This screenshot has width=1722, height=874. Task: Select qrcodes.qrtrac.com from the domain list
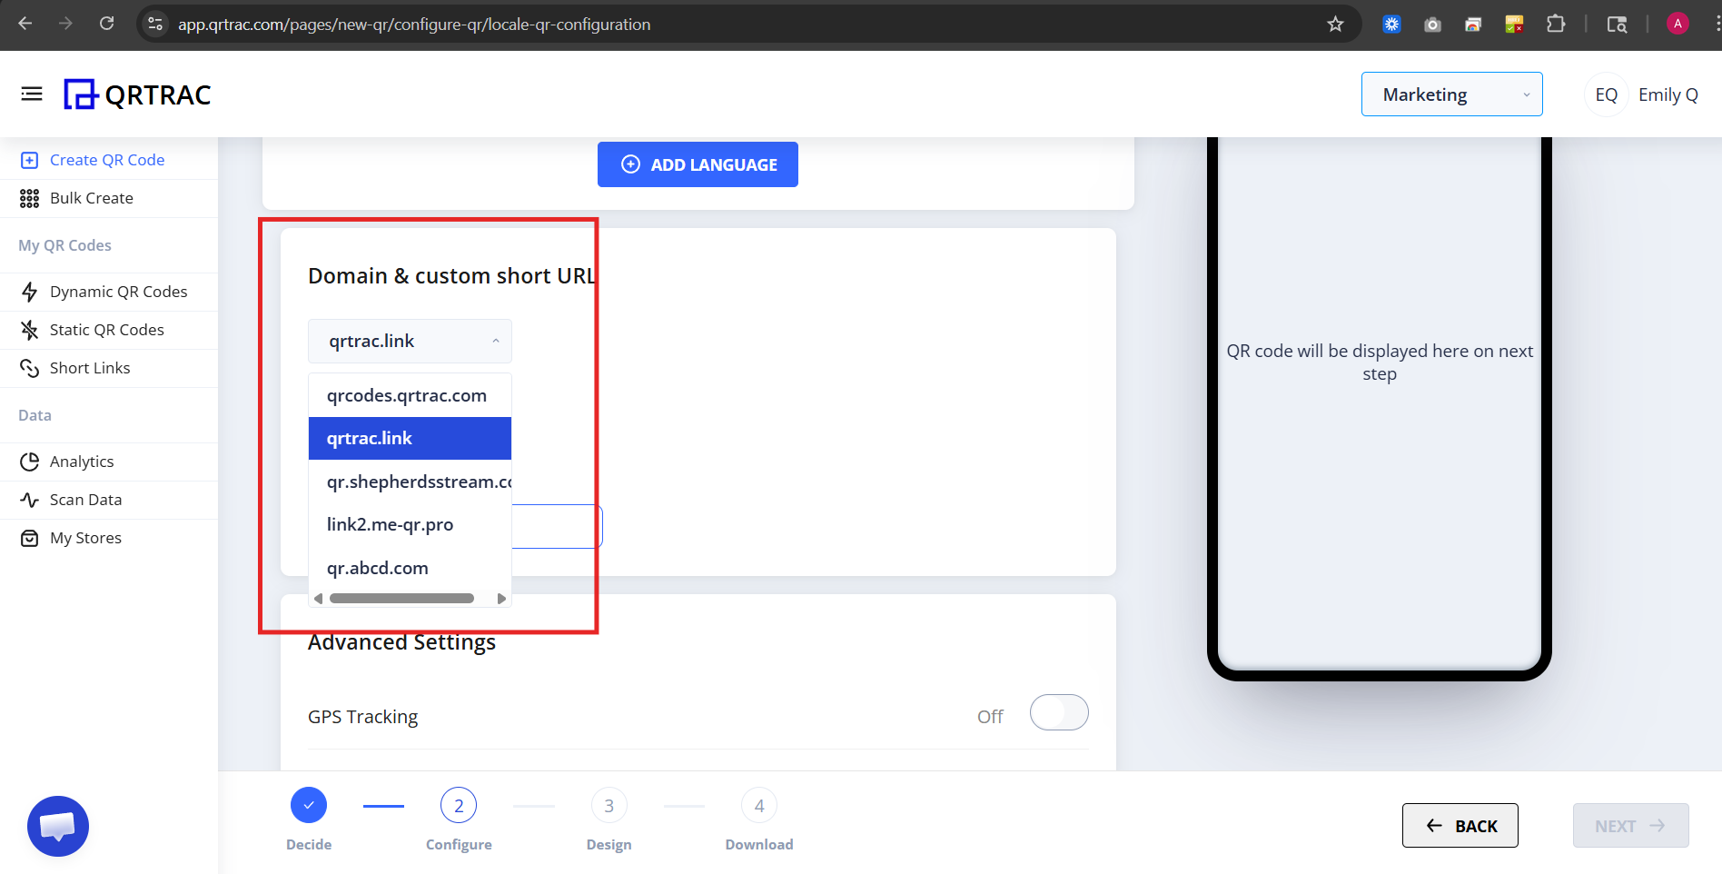point(406,394)
